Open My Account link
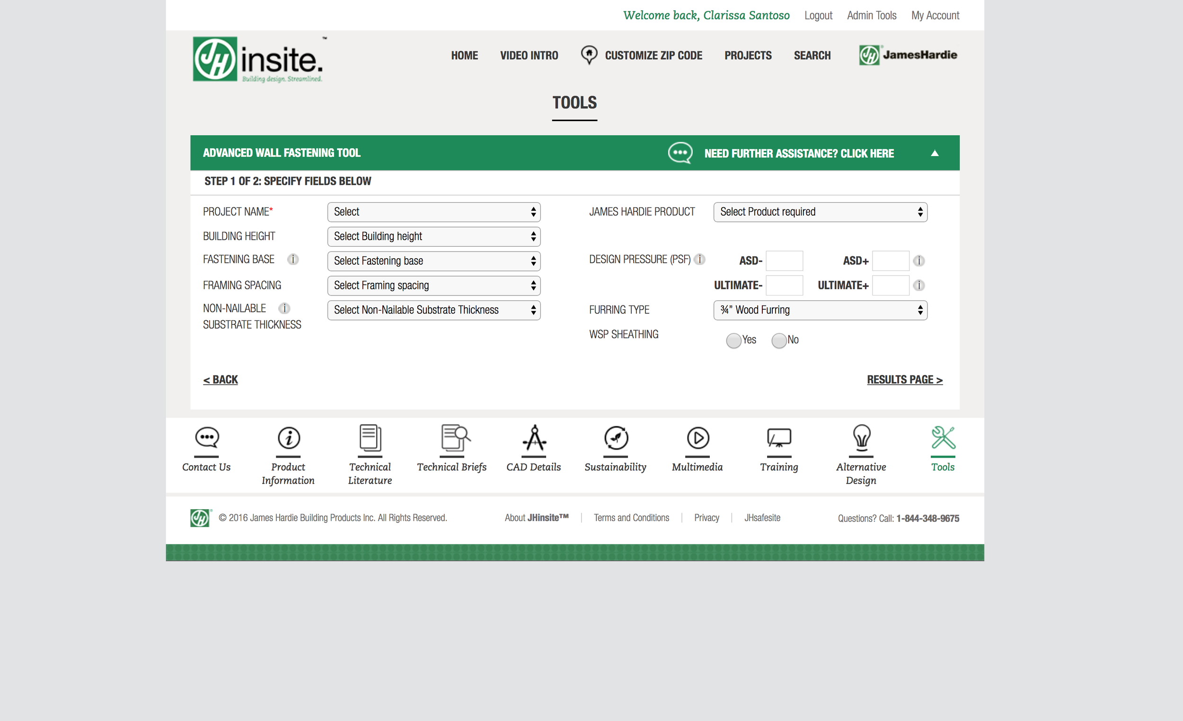 (935, 15)
